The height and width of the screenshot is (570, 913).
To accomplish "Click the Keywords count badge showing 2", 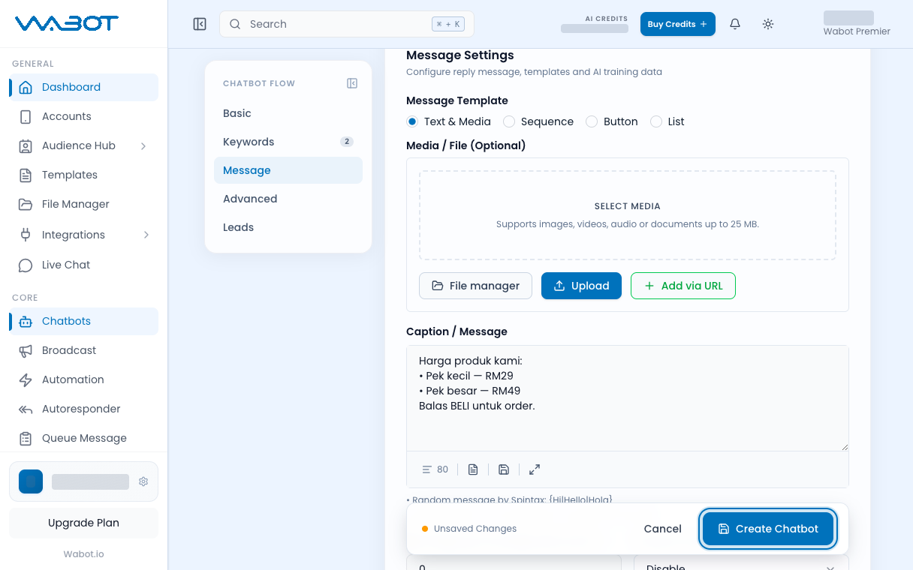I will click(346, 142).
